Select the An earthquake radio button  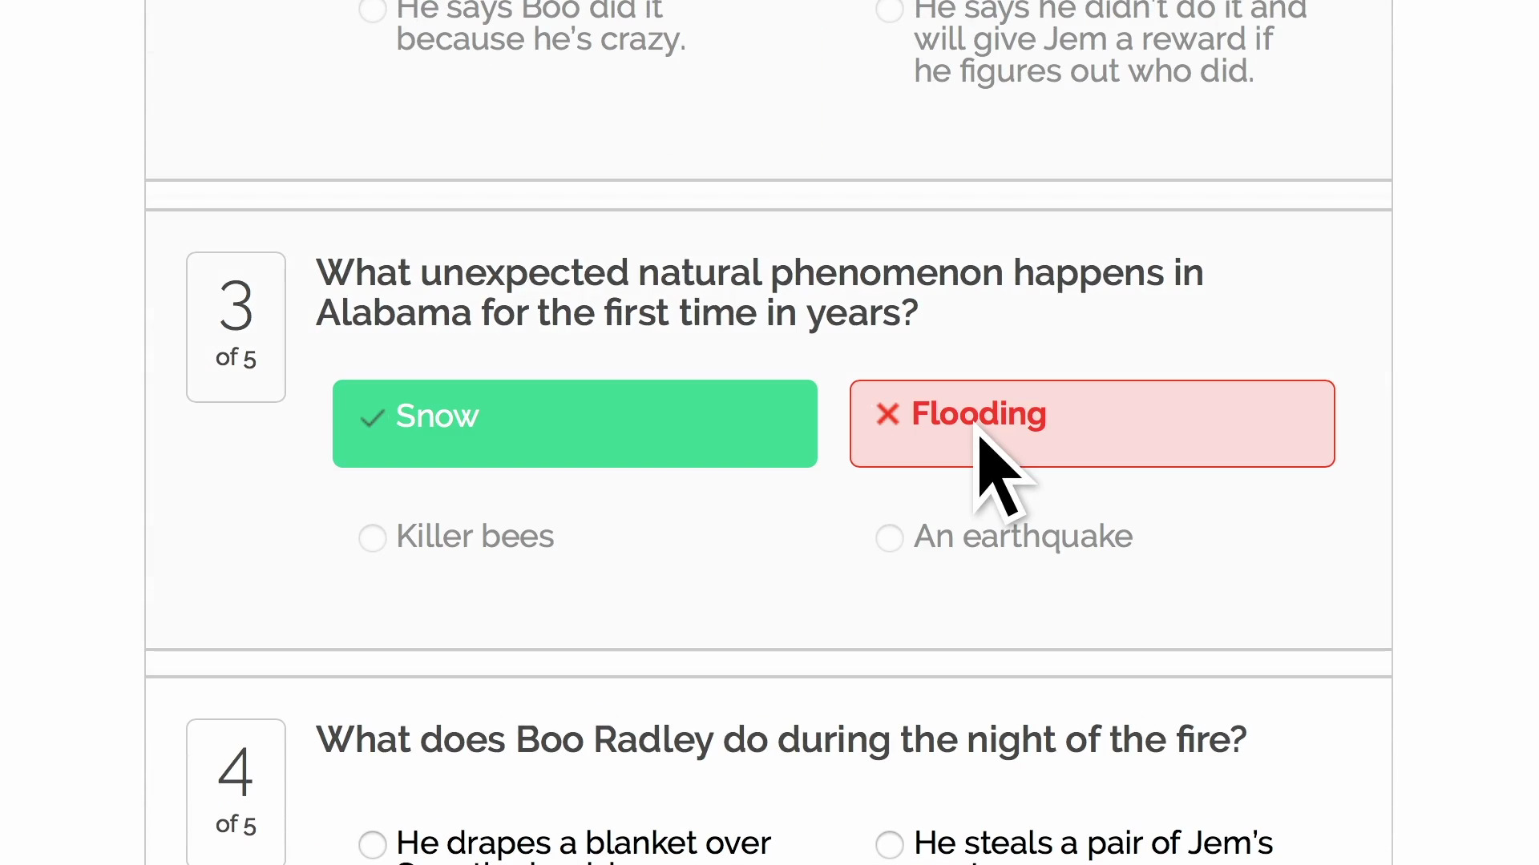tap(889, 538)
